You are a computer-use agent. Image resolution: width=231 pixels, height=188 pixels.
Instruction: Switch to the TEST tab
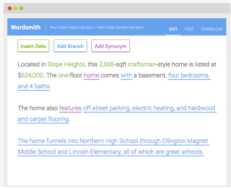[x=189, y=29]
